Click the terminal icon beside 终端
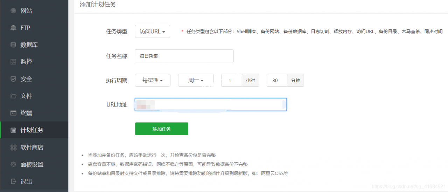 click(x=13, y=113)
